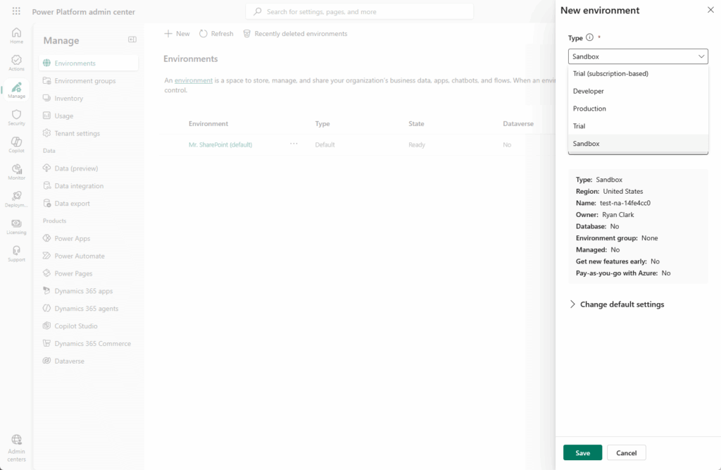Click the Inventory icon
This screenshot has width=721, height=470.
[x=47, y=98]
